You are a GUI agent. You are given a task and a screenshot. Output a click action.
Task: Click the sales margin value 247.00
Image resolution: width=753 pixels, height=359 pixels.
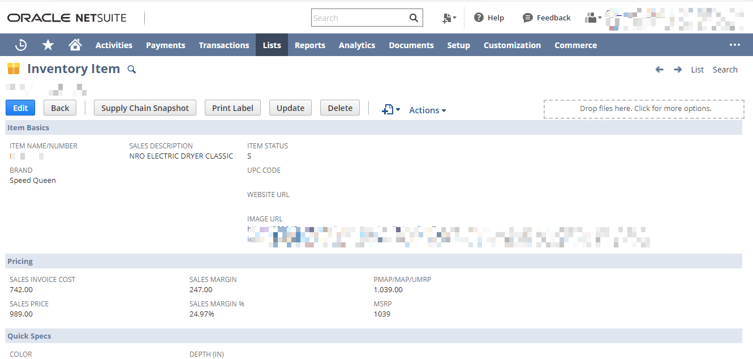pyautogui.click(x=201, y=289)
